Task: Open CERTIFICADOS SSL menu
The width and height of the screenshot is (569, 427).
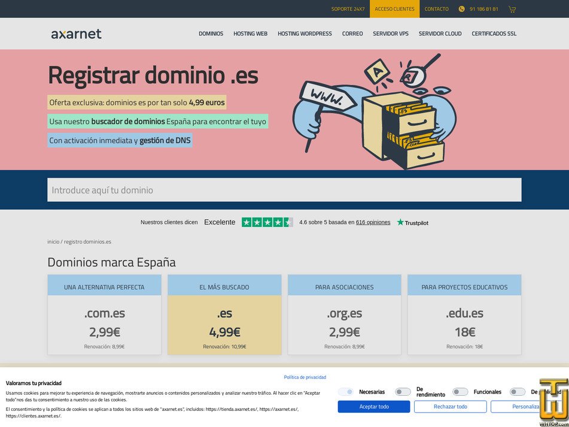Action: pos(494,34)
